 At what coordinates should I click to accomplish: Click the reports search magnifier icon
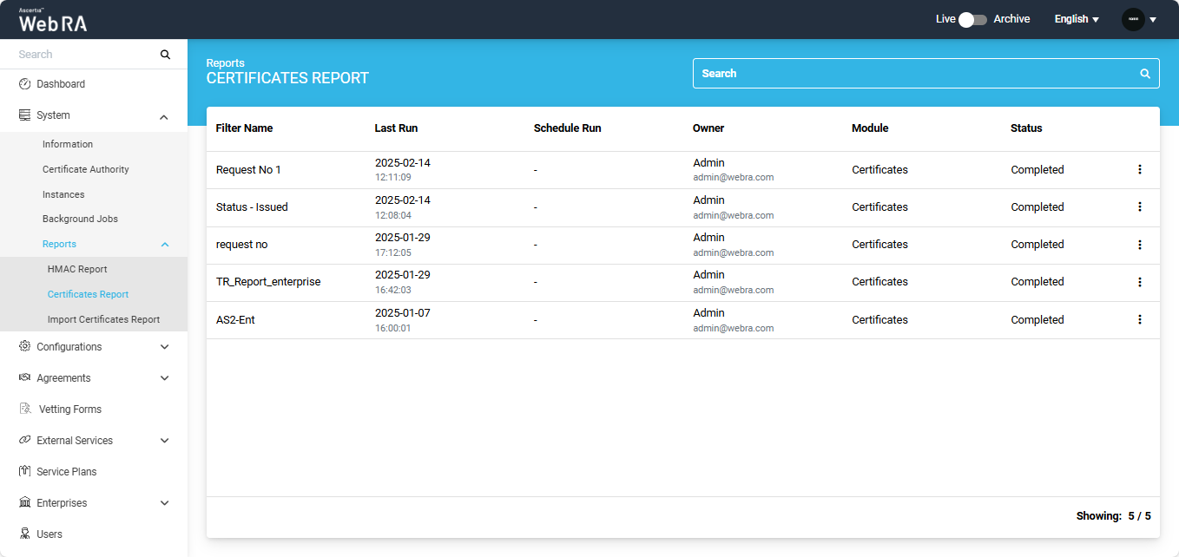[1144, 74]
